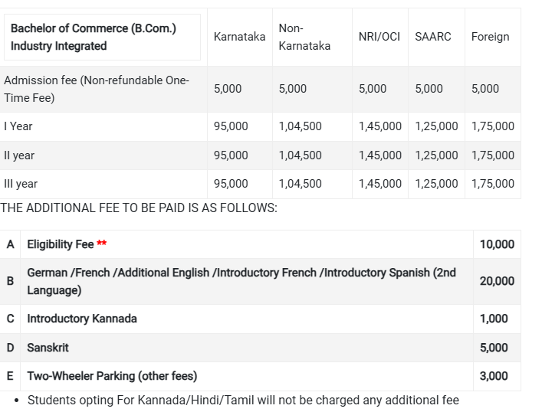Click the additional fee heading text
Screen dimensions: 542x412
139,208
